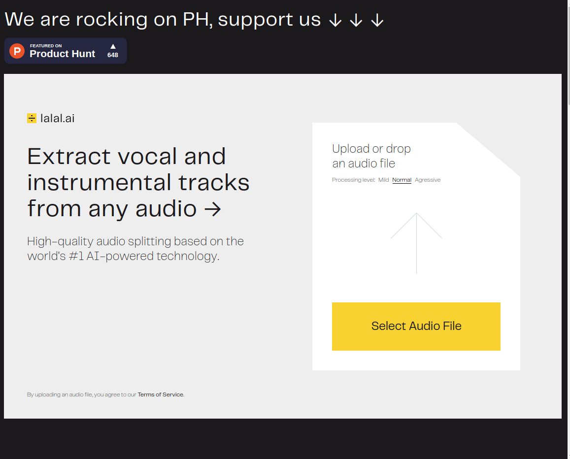Click the yellow lalal.ai logo icon
The image size is (570, 459).
point(32,118)
